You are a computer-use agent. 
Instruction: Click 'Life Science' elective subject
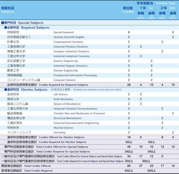tap(61, 94)
